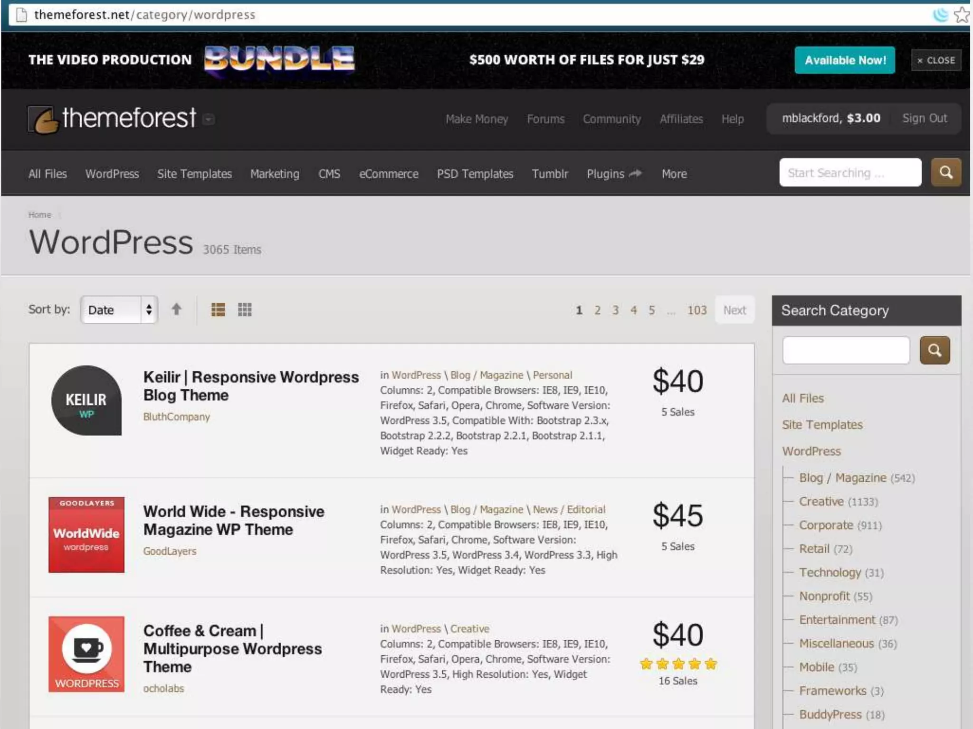Expand the More navigation menu
The height and width of the screenshot is (729, 973).
pyautogui.click(x=674, y=174)
